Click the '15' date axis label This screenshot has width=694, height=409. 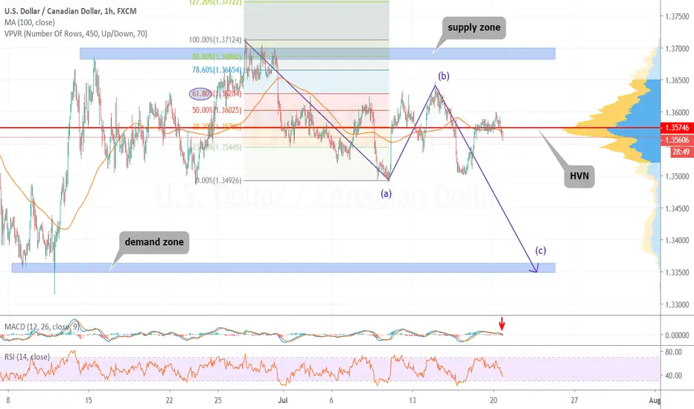click(x=89, y=401)
